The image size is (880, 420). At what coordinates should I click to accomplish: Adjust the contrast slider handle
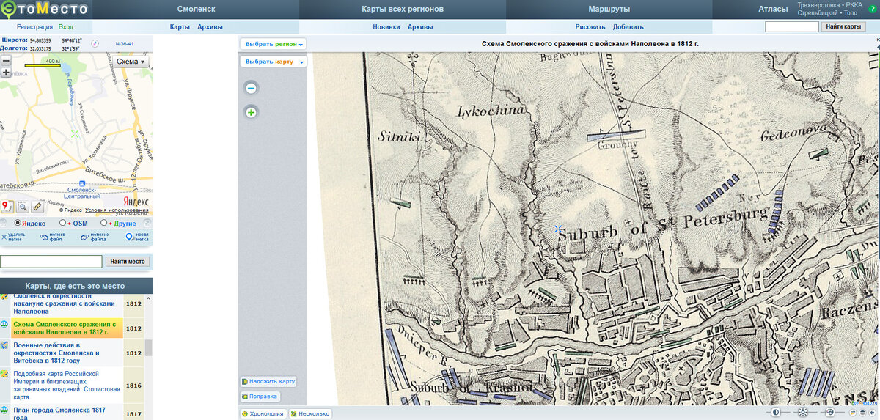tap(776, 413)
